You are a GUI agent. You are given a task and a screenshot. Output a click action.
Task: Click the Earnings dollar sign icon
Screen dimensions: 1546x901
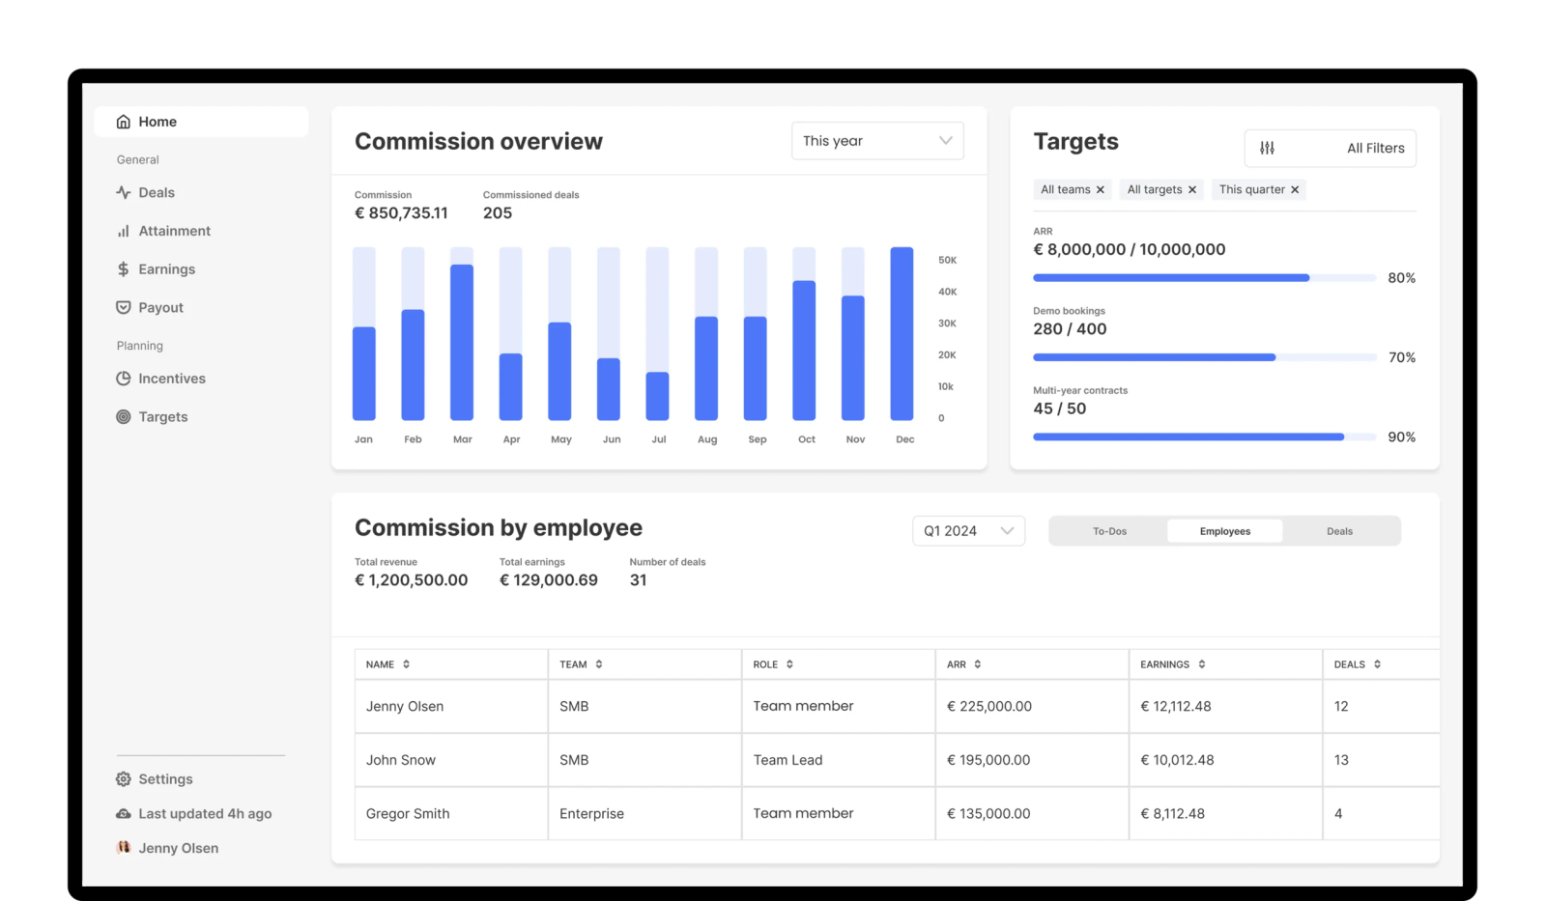[x=124, y=269]
